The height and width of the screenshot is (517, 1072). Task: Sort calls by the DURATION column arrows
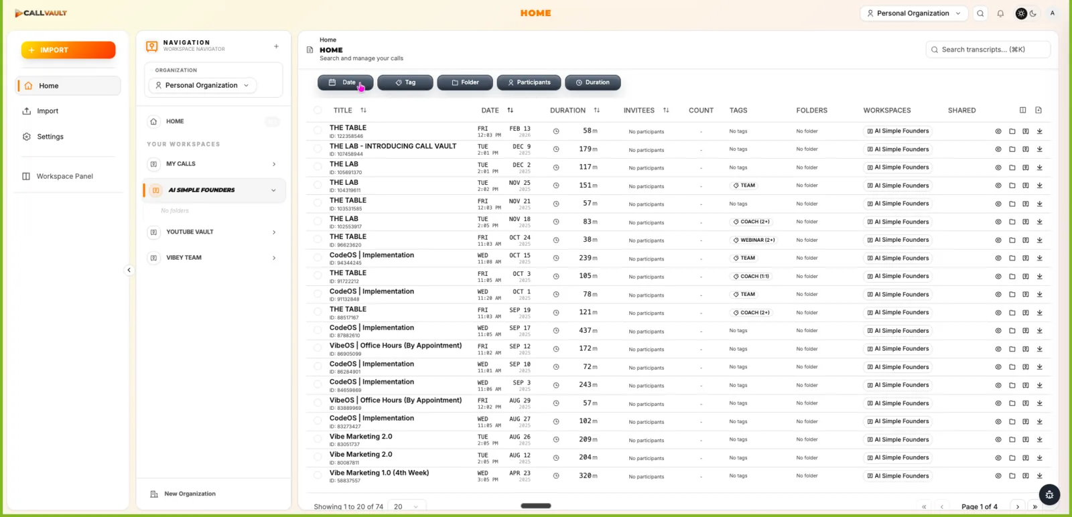click(596, 110)
